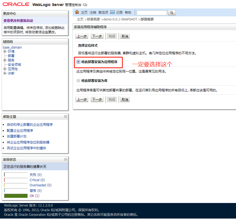
Task: Collapse the 帮助主题 panel
Action: [66, 117]
